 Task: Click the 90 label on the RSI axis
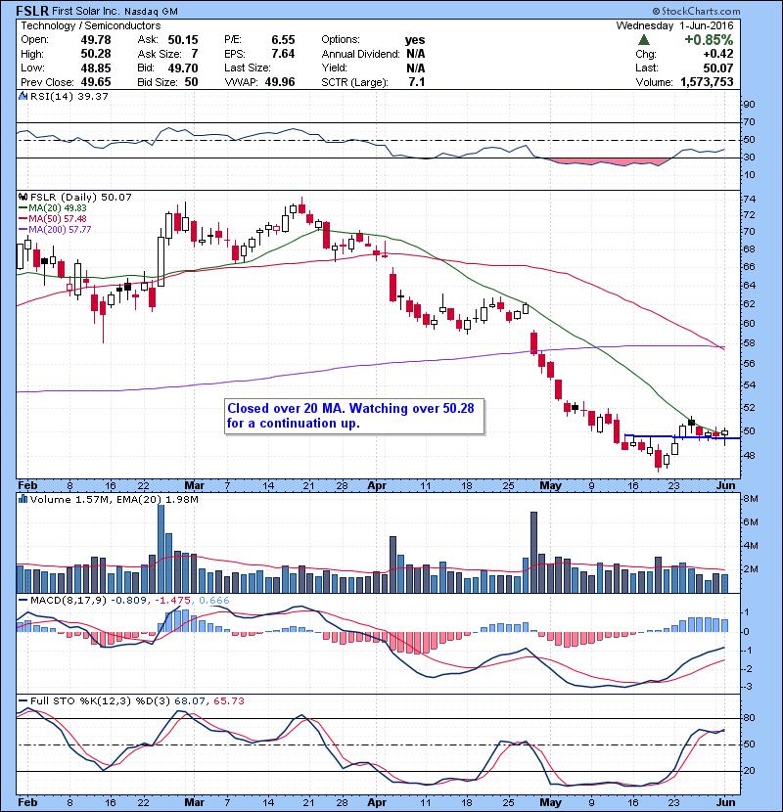point(750,105)
